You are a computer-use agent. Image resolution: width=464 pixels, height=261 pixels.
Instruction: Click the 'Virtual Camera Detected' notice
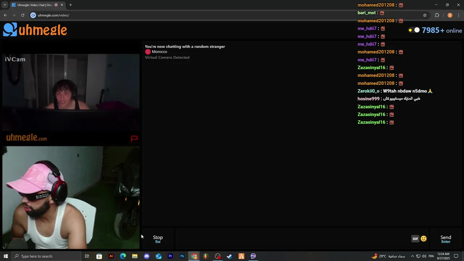167,57
